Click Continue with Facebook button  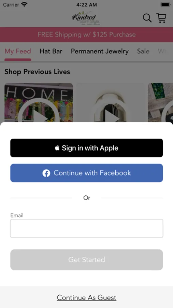[x=87, y=173]
